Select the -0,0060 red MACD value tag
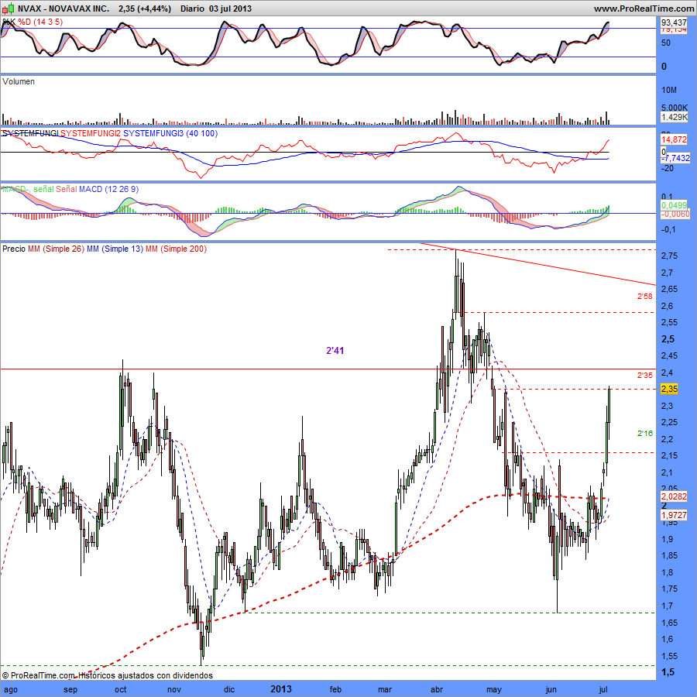697x697 pixels. click(675, 215)
